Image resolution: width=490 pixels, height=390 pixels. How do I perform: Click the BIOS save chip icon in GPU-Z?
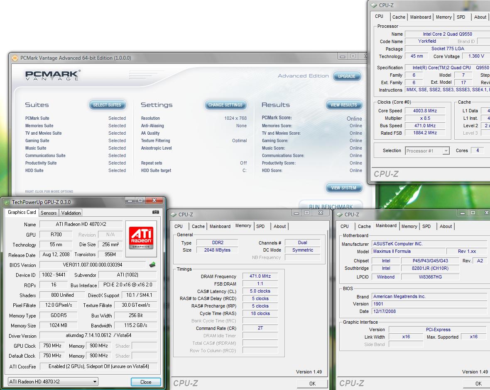coord(152,265)
